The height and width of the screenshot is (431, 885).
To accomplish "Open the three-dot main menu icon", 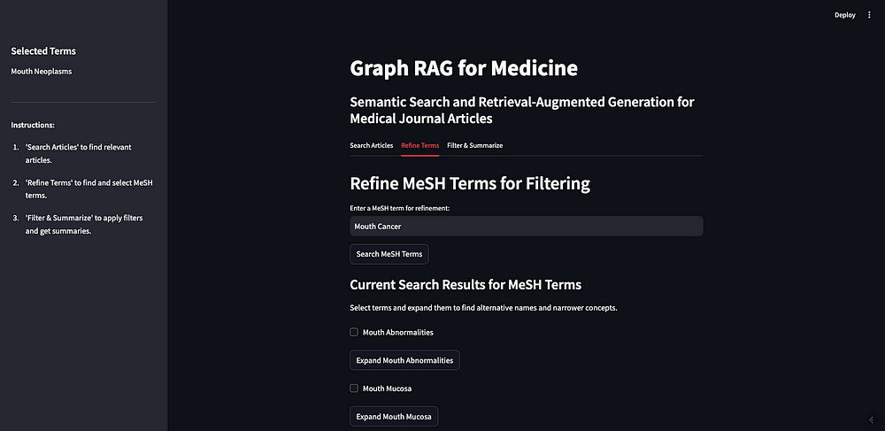I will click(x=869, y=15).
